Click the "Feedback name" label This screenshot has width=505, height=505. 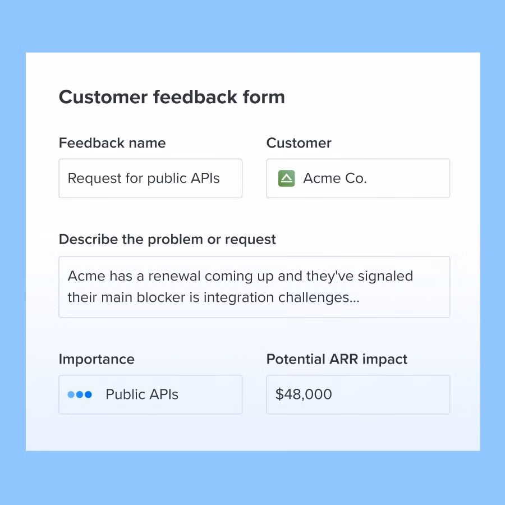tap(112, 143)
